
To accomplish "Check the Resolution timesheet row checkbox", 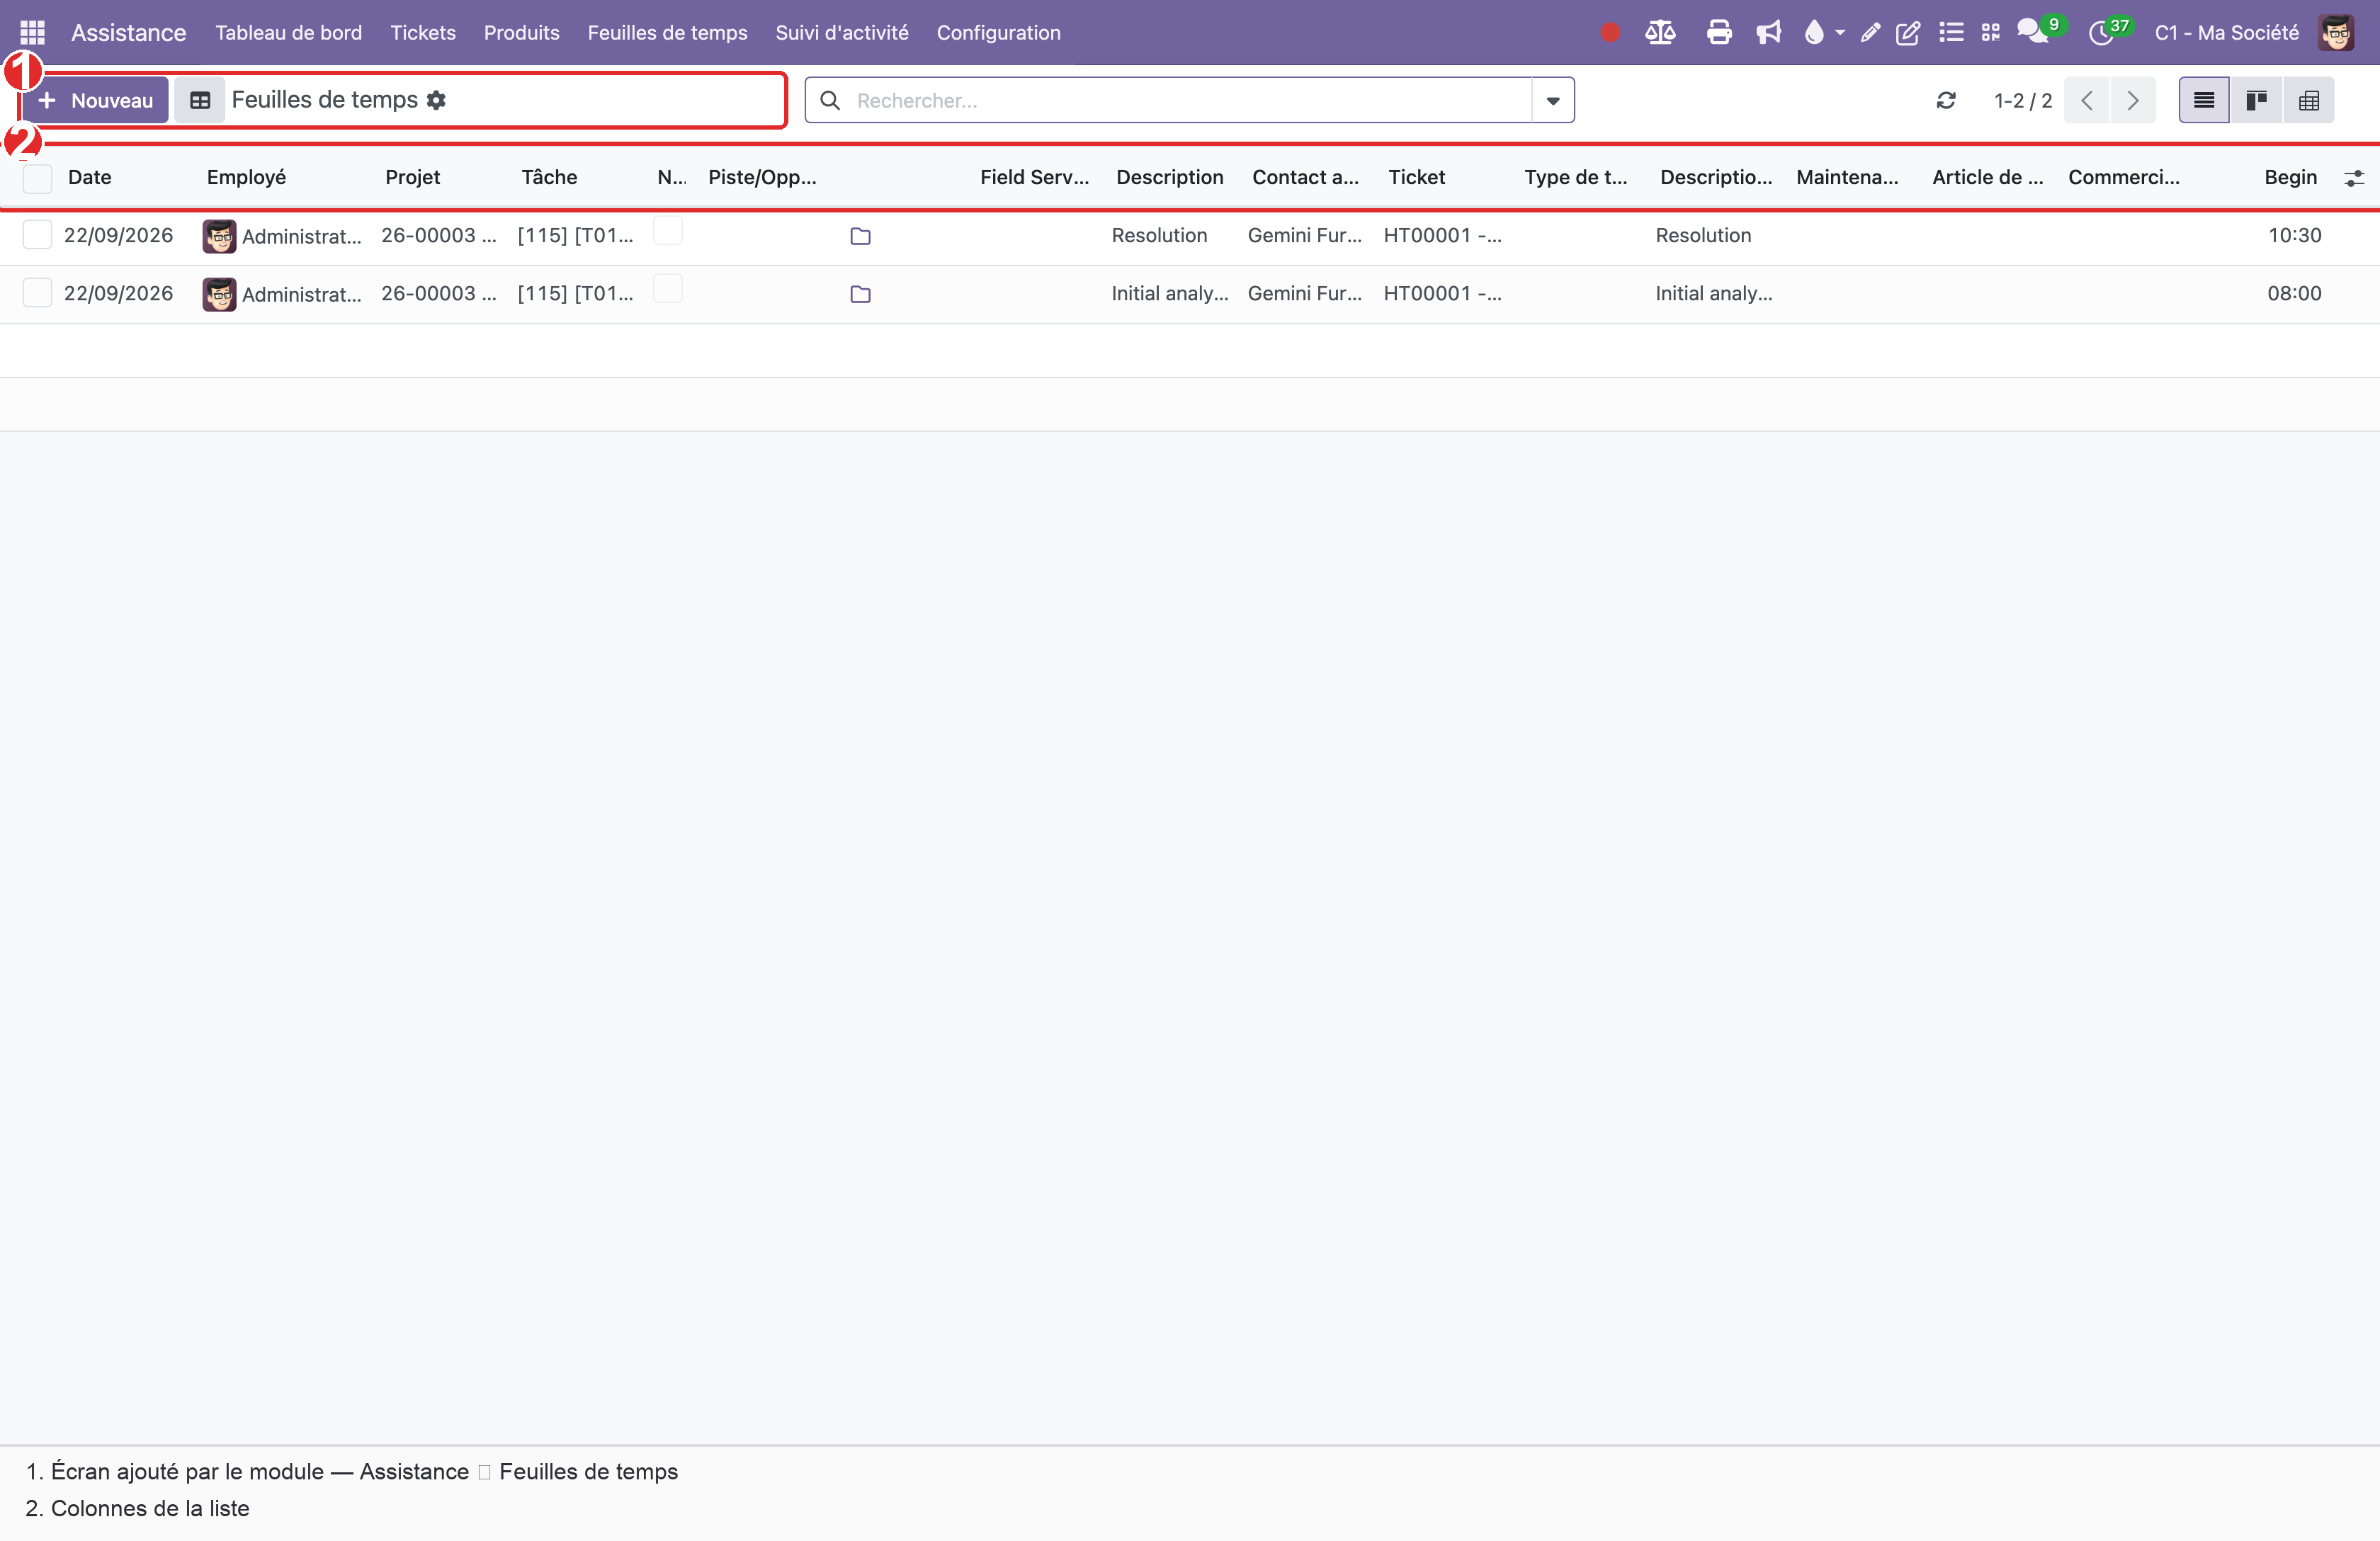I will [37, 235].
